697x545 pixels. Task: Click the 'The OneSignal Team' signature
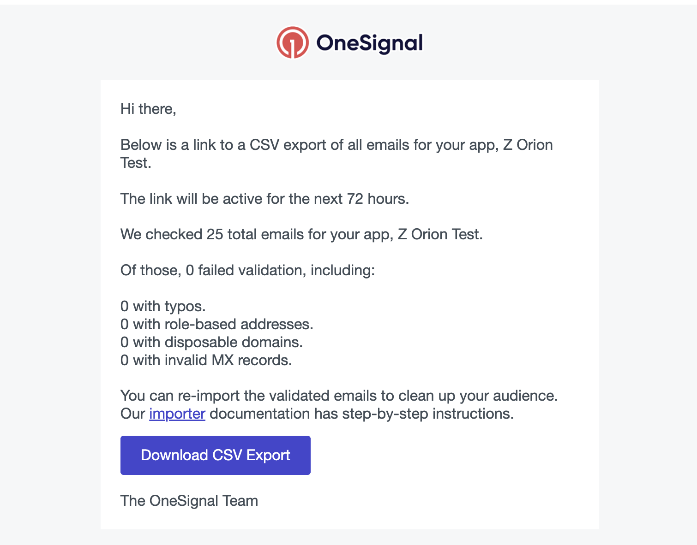click(189, 500)
